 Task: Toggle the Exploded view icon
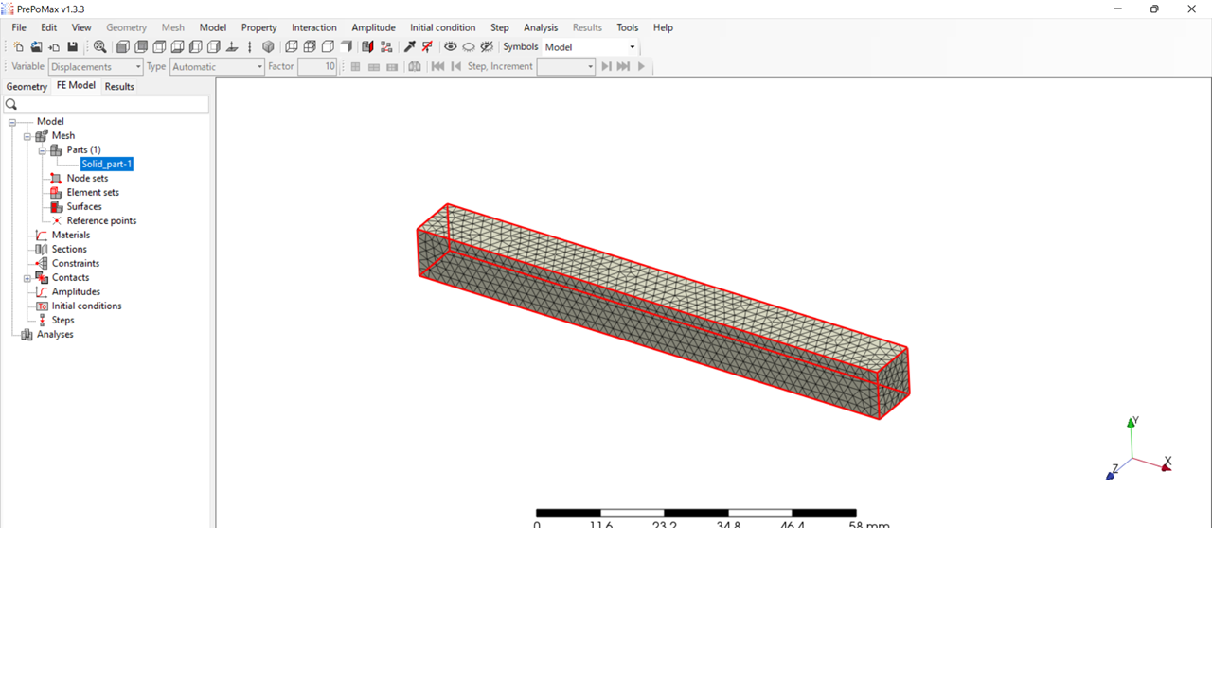(385, 46)
